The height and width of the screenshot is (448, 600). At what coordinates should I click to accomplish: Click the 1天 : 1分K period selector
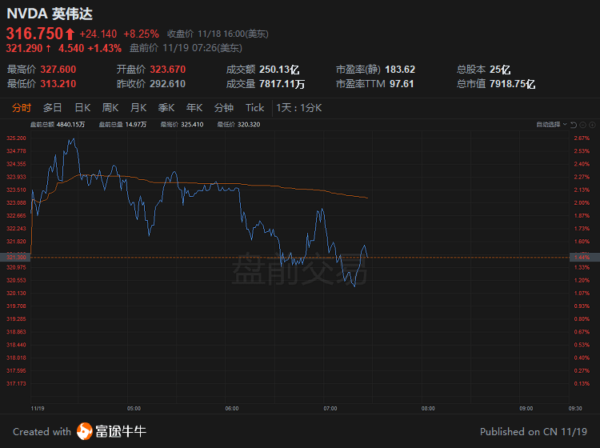tap(299, 108)
